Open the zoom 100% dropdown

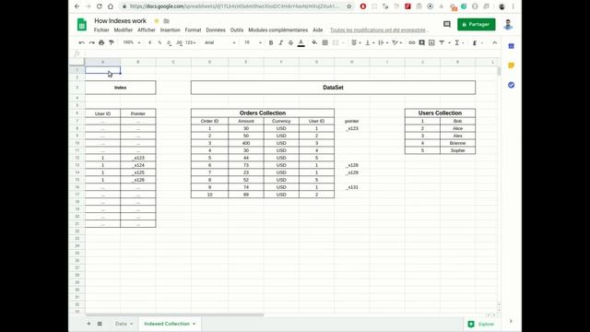click(x=131, y=43)
